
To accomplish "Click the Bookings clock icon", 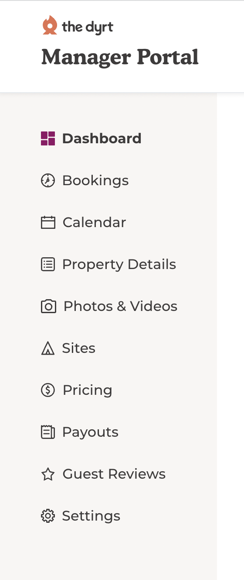I will 48,180.
